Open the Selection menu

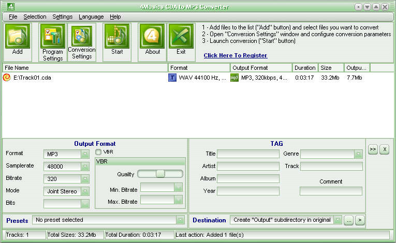(x=35, y=17)
